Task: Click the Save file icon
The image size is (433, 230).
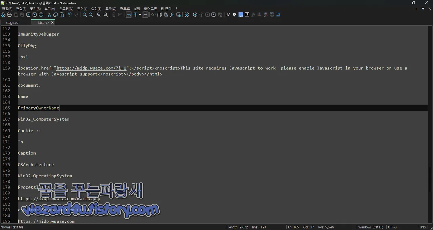Action: [16, 15]
